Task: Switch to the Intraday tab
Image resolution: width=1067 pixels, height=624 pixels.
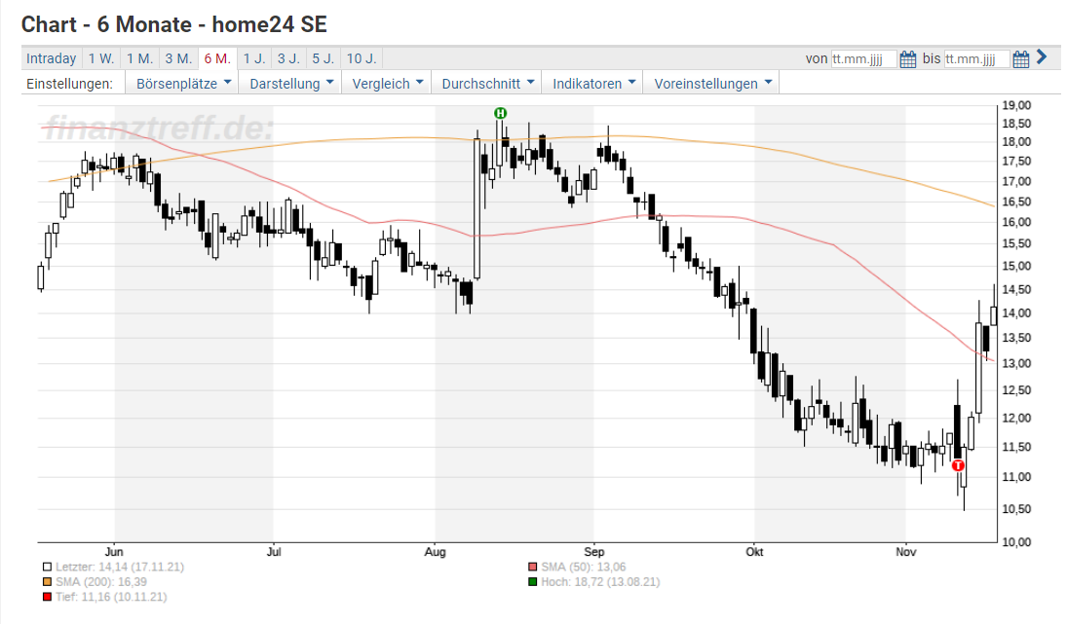Action: point(52,58)
